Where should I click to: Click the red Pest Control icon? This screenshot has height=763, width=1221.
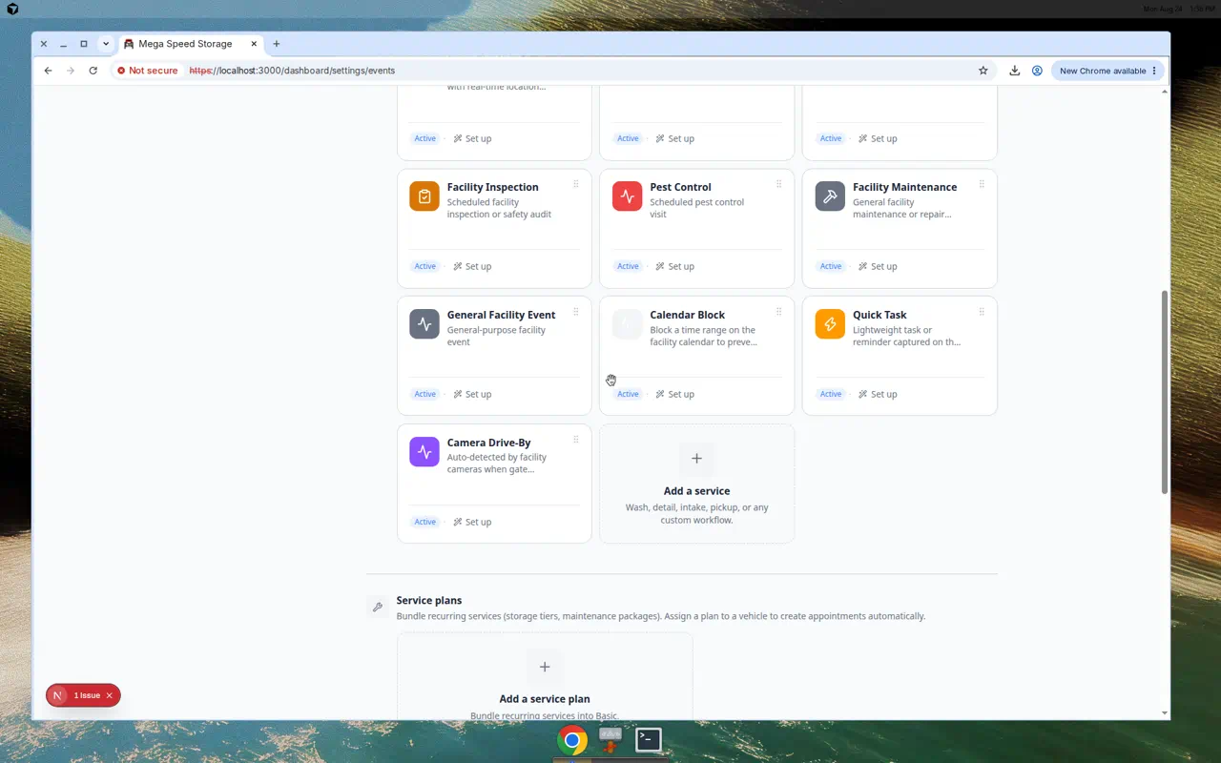click(x=628, y=196)
